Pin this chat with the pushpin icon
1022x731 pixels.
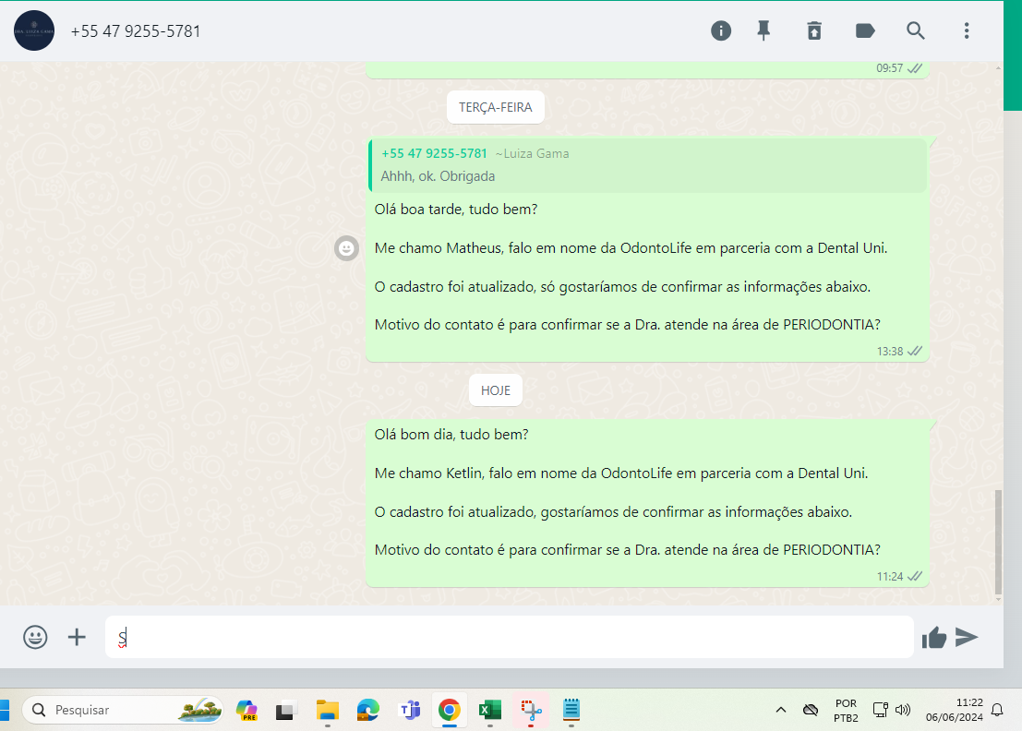point(763,30)
